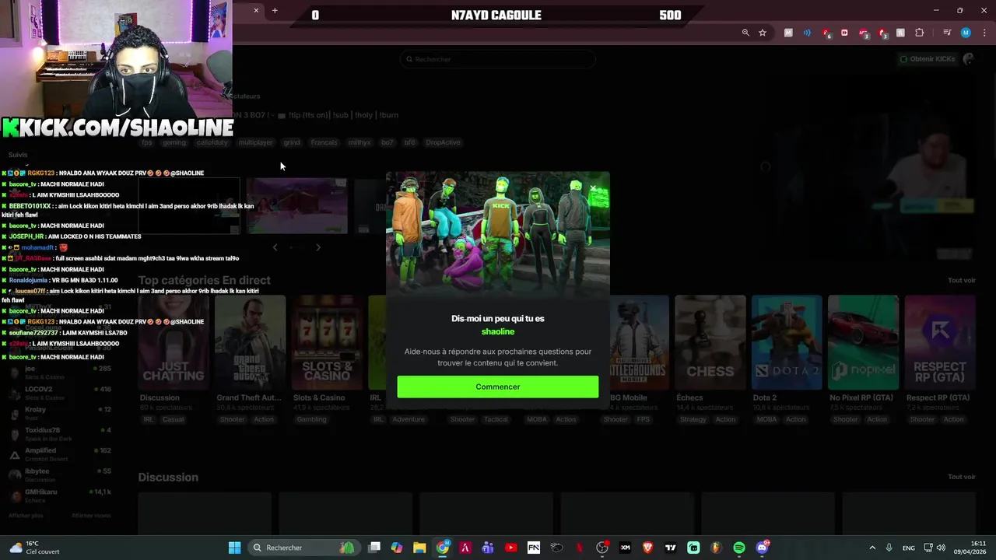996x560 pixels.
Task: Open the Slots & Casino category card
Action: tap(327, 342)
